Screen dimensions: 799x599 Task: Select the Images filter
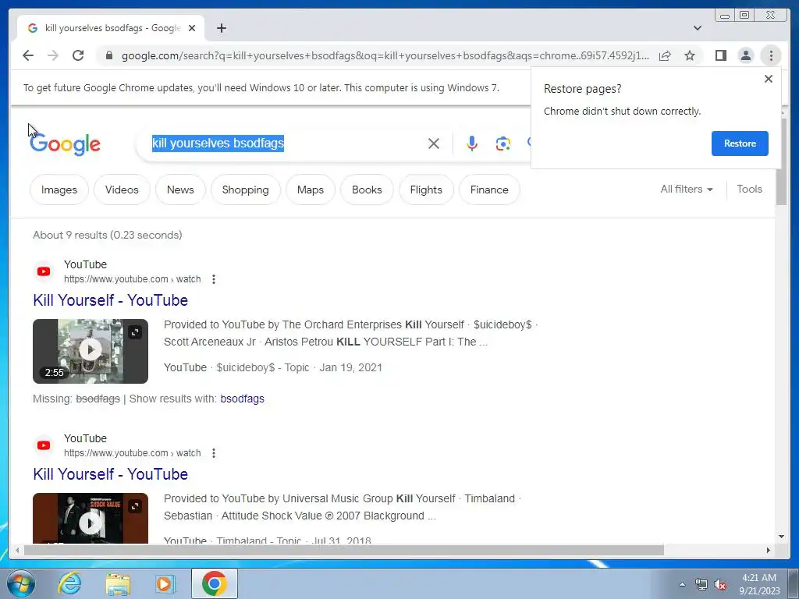pos(59,190)
